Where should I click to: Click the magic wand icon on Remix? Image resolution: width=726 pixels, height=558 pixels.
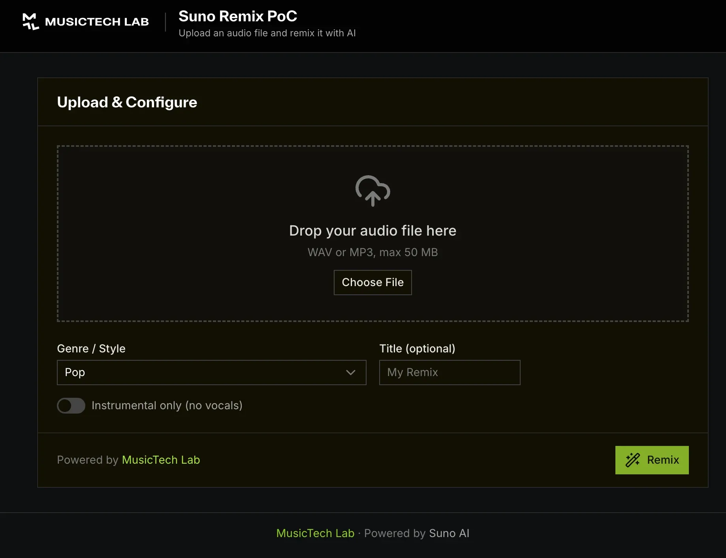(633, 460)
